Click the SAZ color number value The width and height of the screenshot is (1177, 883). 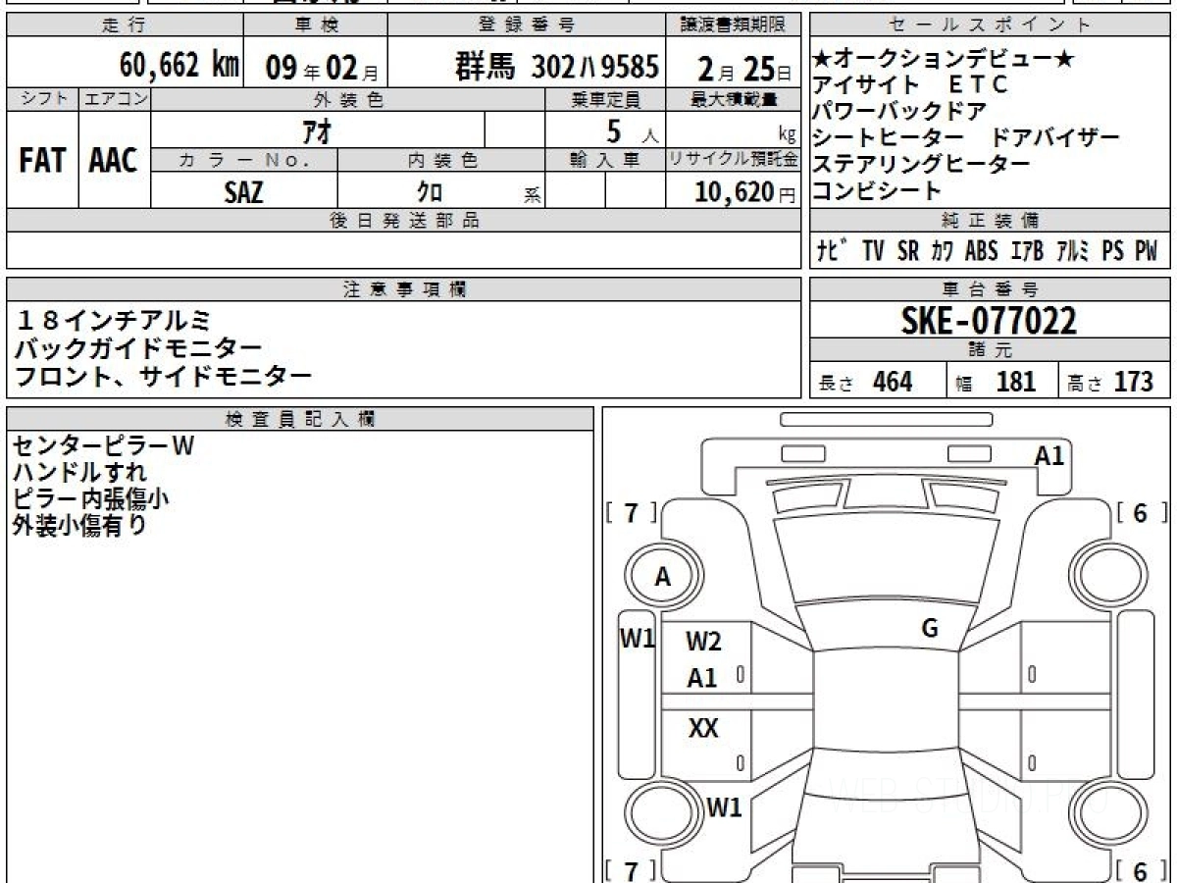click(243, 193)
